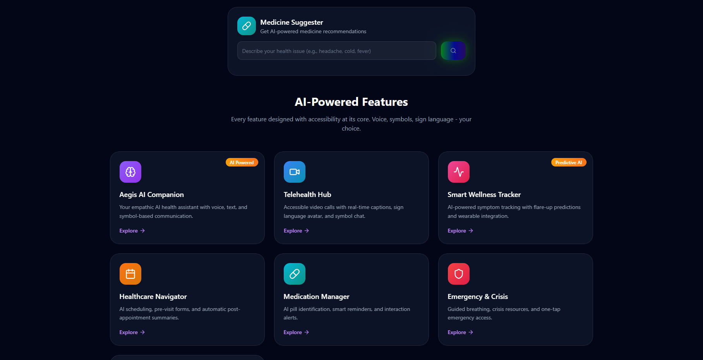Click the arrow beside Emergency & Crisis Explore

click(470, 332)
